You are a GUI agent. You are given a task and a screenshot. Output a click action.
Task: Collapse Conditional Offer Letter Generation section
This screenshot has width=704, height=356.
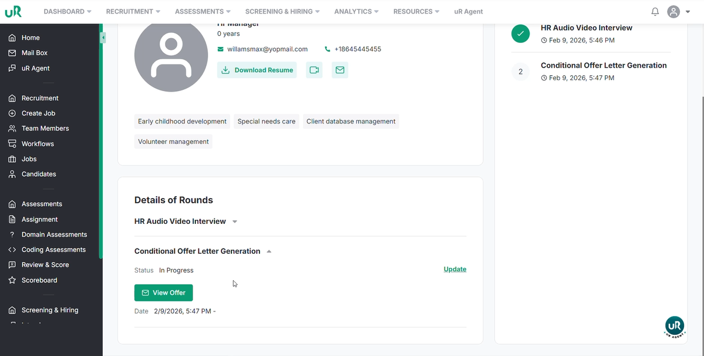269,251
